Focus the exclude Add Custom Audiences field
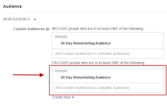 pyautogui.click(x=108, y=88)
